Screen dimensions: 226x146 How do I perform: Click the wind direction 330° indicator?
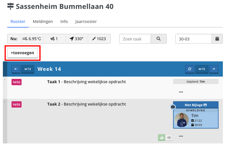click(76, 39)
